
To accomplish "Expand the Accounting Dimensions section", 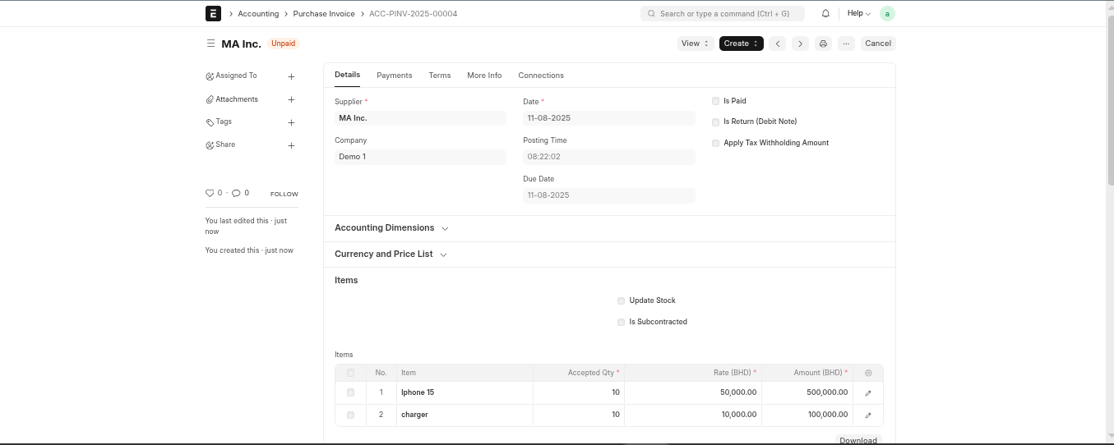I will point(391,228).
